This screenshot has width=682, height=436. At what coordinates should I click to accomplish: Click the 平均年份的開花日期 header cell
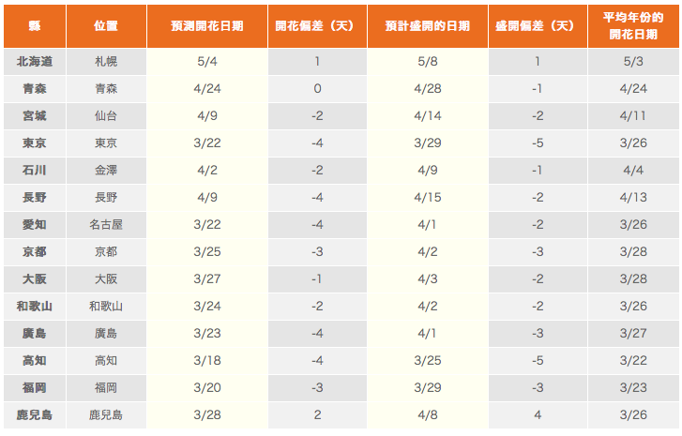[x=633, y=26]
